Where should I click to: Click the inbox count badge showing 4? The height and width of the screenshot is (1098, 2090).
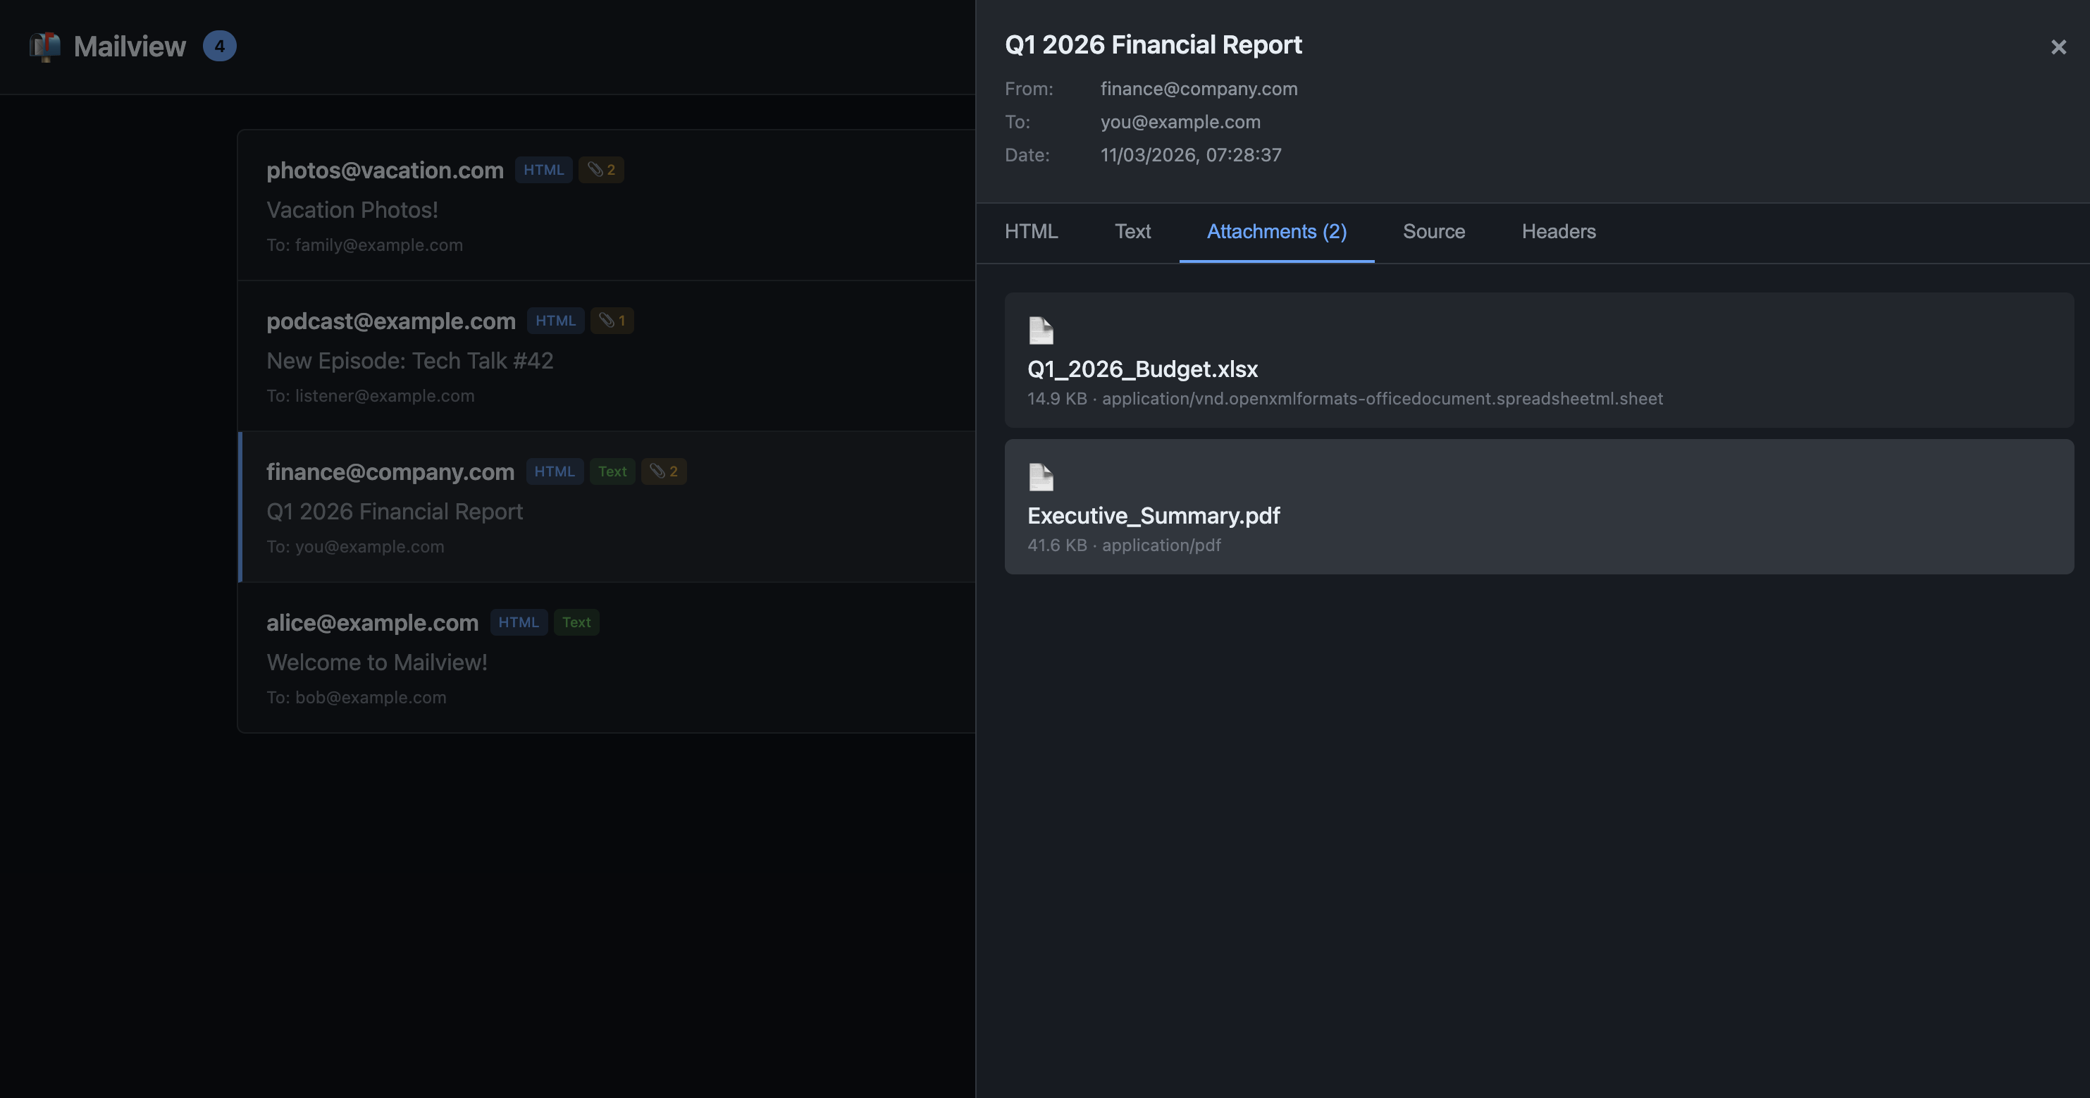tap(220, 47)
